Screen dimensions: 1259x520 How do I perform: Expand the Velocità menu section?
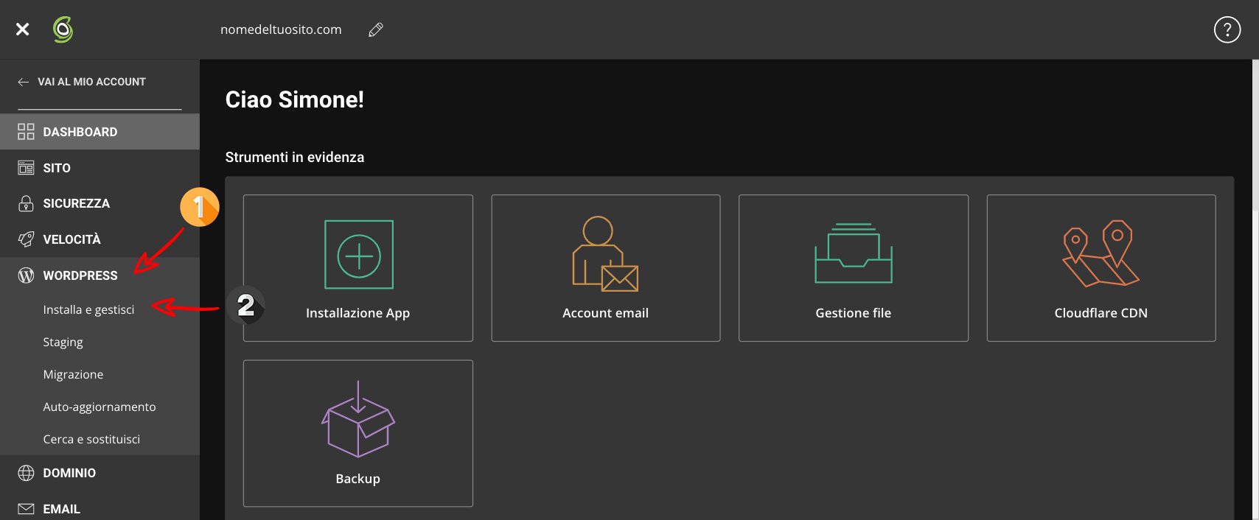[x=100, y=239]
